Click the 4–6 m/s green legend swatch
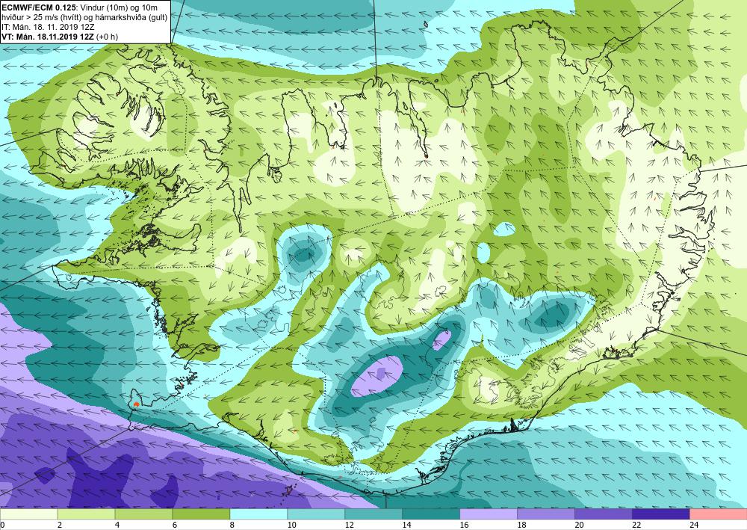Image resolution: width=747 pixels, height=530 pixels. point(143,514)
